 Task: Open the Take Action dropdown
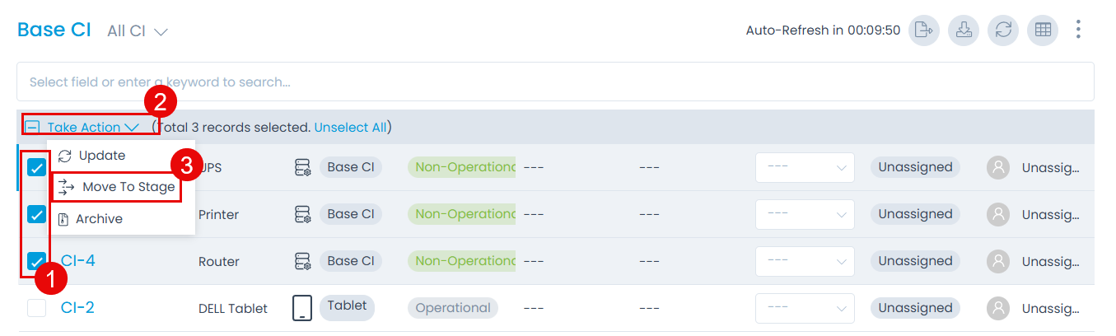92,128
